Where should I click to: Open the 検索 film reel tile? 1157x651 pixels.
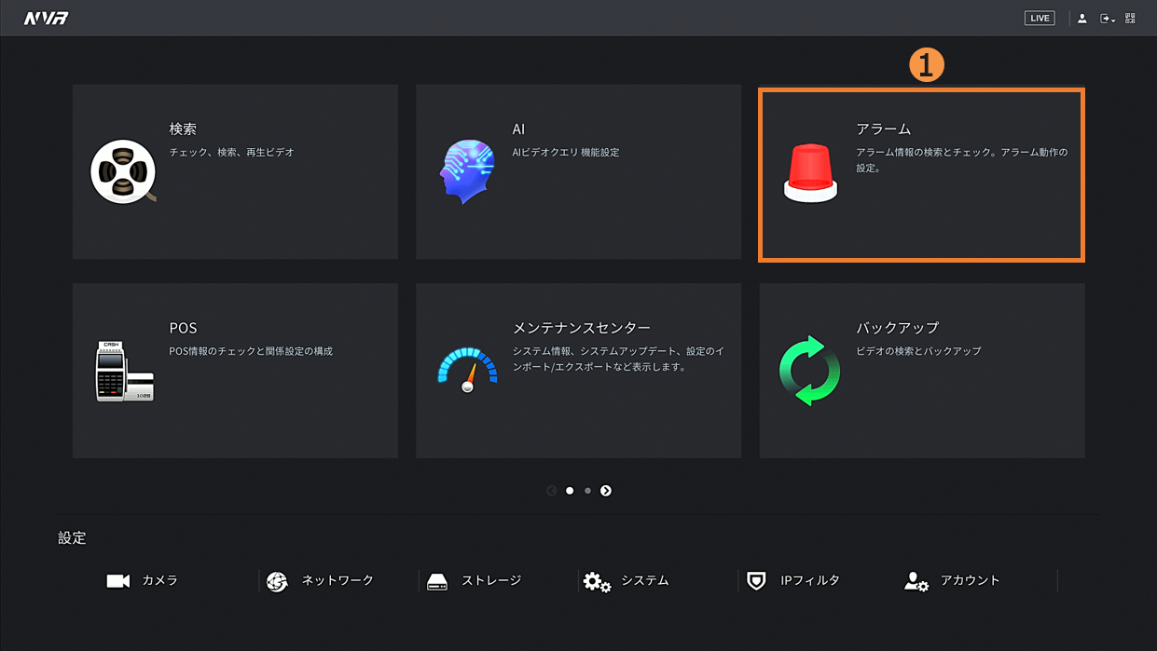coord(122,171)
